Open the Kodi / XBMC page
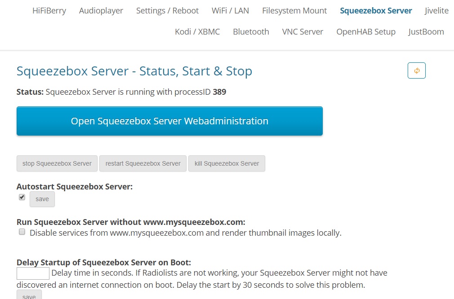This screenshot has width=454, height=299. (x=197, y=32)
